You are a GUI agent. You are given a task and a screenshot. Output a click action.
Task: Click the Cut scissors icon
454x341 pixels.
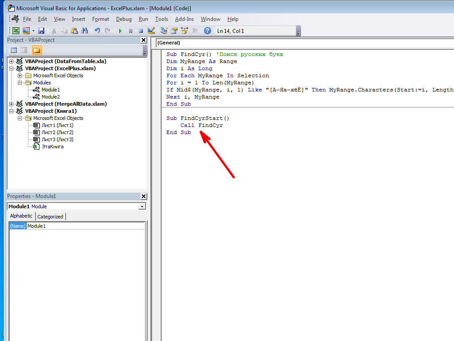point(54,31)
